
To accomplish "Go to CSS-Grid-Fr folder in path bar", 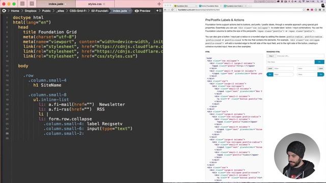I will 78,11.
